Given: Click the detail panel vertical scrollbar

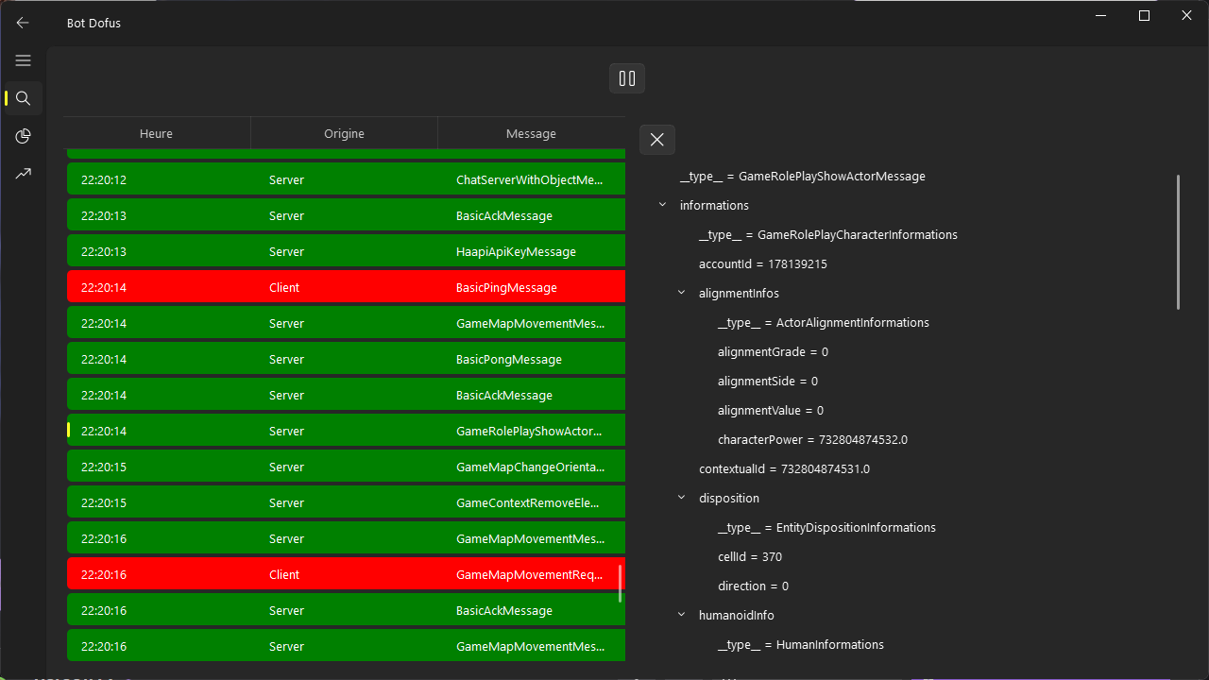Looking at the screenshot, I should tap(1178, 242).
